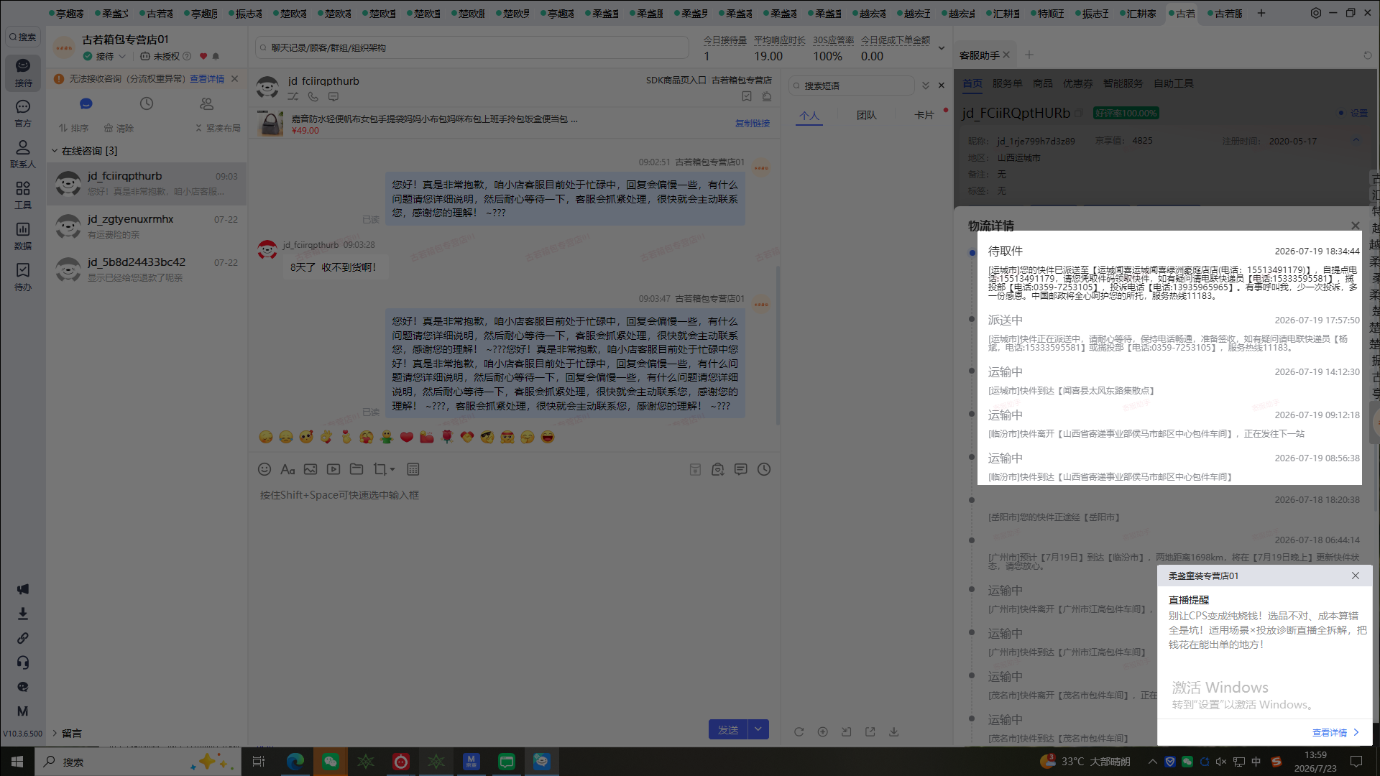Click the 发送 button
The height and width of the screenshot is (776, 1380).
(x=728, y=729)
